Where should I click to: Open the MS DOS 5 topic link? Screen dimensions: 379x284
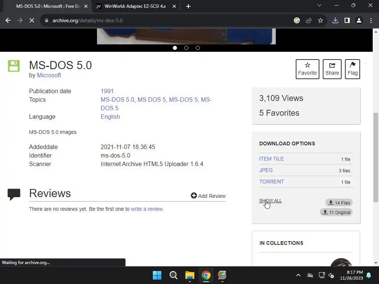(x=151, y=99)
